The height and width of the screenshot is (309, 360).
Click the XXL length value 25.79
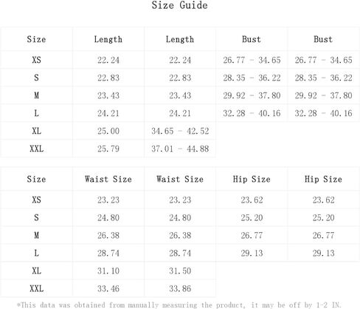point(108,149)
